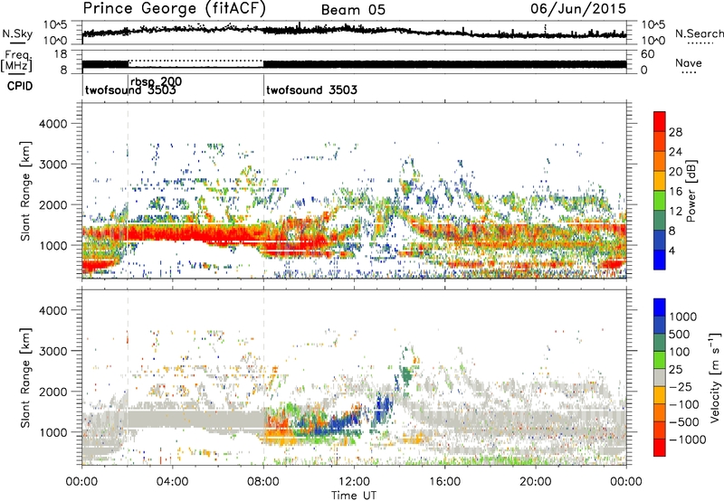The width and height of the screenshot is (724, 501).
Task: Click the '60' Nave axis tick label
Action: 647,54
